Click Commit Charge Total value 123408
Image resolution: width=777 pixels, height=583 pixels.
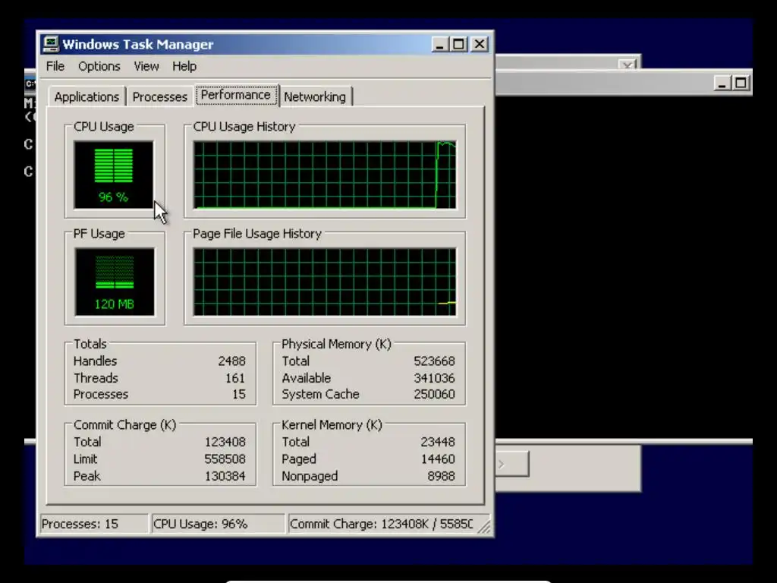coord(225,443)
